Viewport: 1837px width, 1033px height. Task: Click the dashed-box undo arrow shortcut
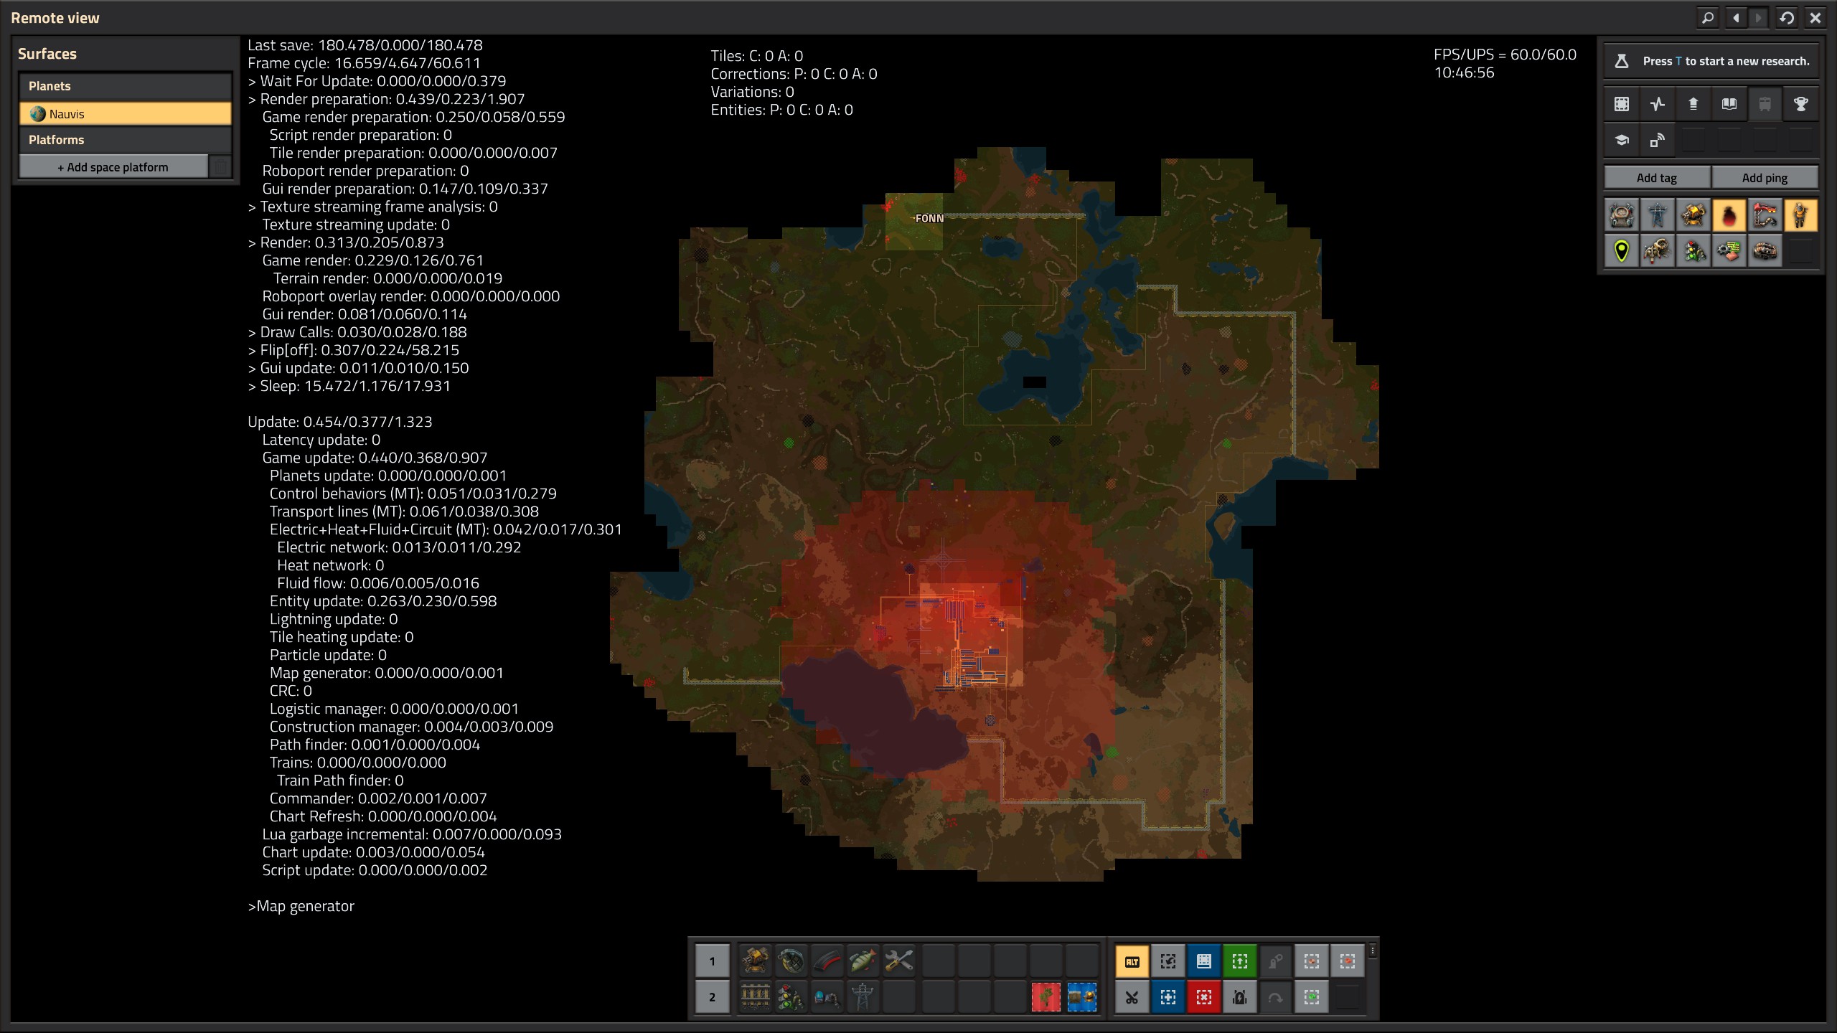click(1168, 961)
